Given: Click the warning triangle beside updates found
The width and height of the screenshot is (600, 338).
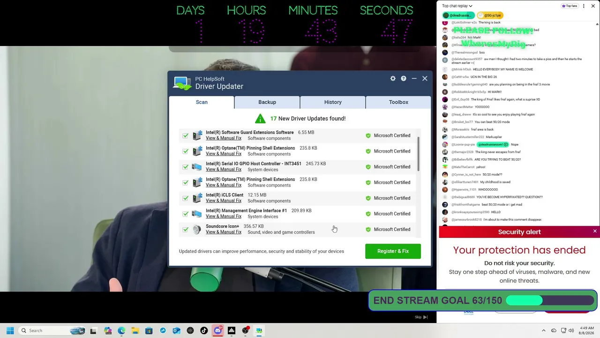Looking at the screenshot, I should pos(260,119).
